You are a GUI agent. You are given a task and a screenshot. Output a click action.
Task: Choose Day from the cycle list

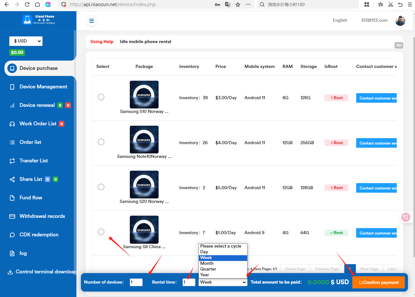point(223,252)
